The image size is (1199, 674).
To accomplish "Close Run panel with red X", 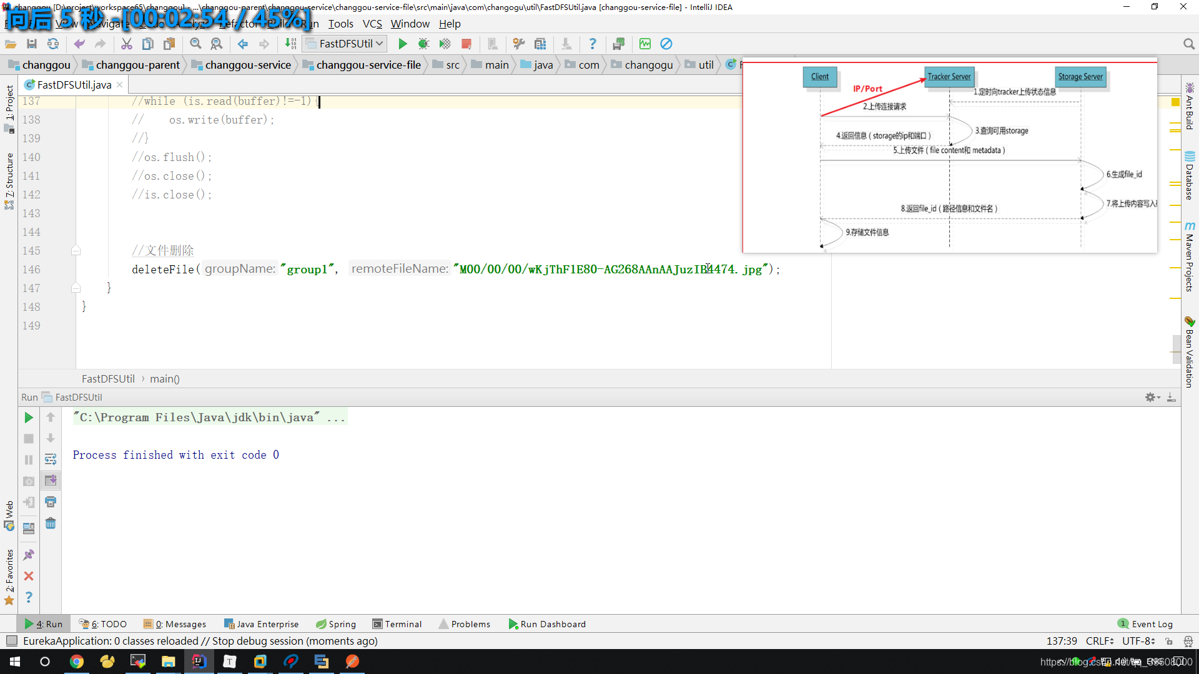I will tap(29, 576).
